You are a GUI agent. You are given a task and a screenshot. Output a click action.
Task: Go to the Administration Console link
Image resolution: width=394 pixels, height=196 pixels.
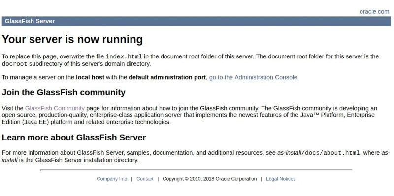point(253,77)
